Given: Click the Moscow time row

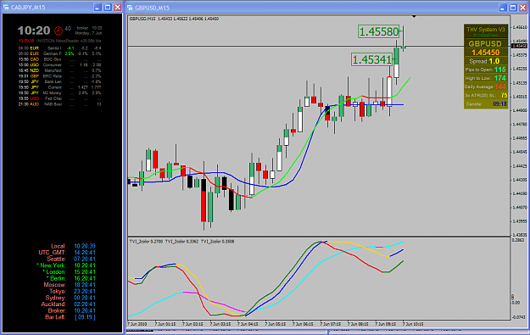Looking at the screenshot, I should point(70,285).
